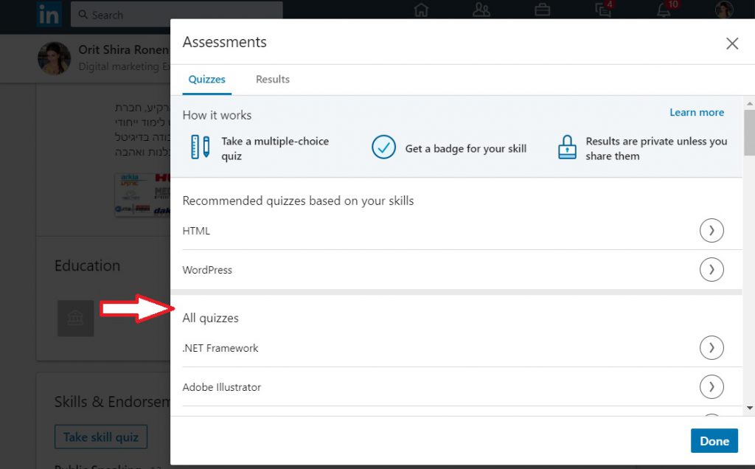This screenshot has height=469, width=755.
Task: Click the Done button
Action: (x=714, y=440)
